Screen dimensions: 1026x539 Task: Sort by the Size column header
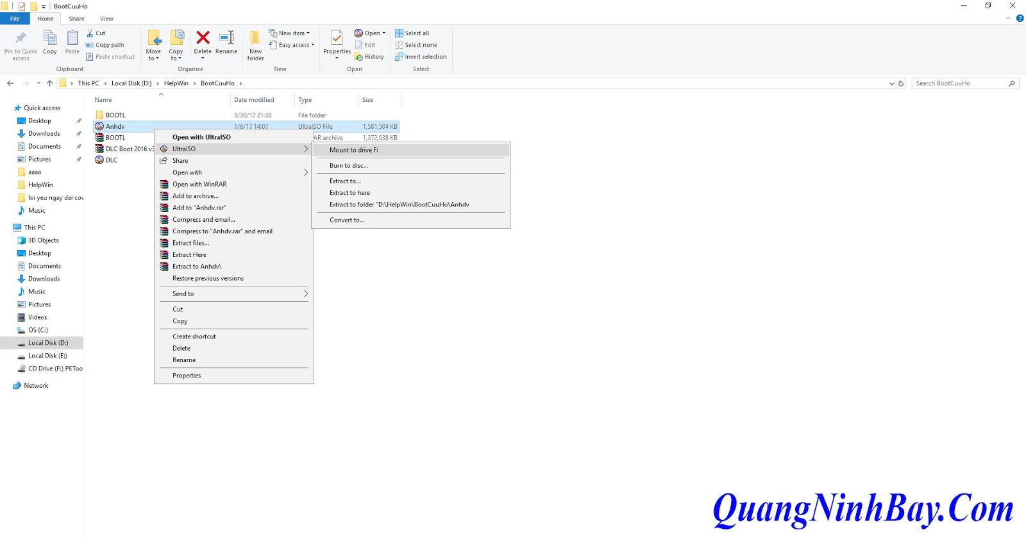(x=380, y=100)
